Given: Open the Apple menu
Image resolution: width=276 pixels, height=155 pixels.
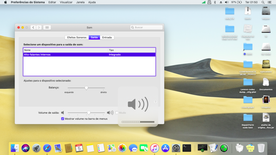Looking at the screenshot, I should coord(5,2).
